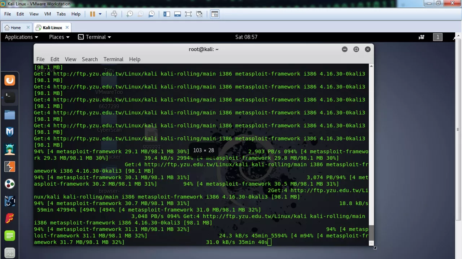Expand the Applications menu

(21, 37)
